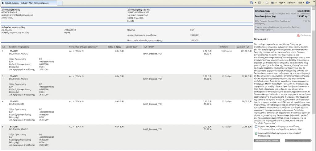Screen dimensions: 316x151
Task: Click the blue Help question-mark icon
Action: [x=307, y=3]
